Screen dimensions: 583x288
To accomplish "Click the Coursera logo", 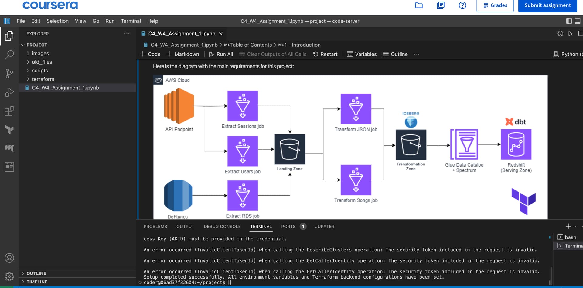I will click(x=50, y=5).
